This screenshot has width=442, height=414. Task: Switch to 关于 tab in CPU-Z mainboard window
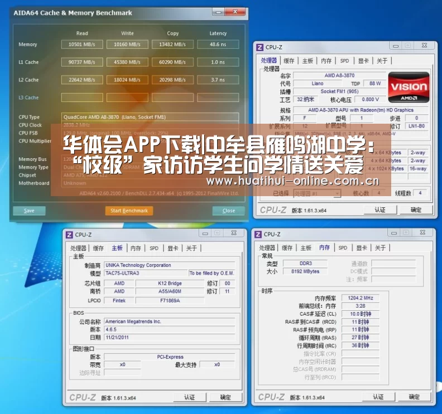tap(191, 248)
